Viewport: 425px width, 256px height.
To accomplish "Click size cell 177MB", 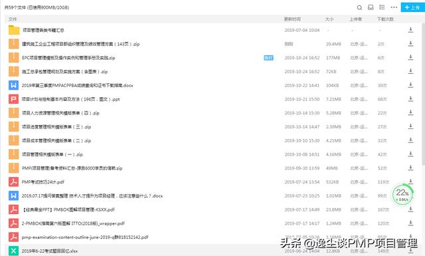I will point(333,58).
